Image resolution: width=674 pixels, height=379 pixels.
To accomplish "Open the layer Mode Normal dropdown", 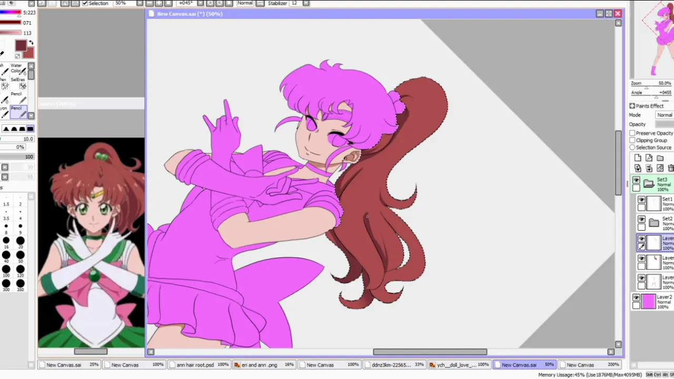I will 665,115.
